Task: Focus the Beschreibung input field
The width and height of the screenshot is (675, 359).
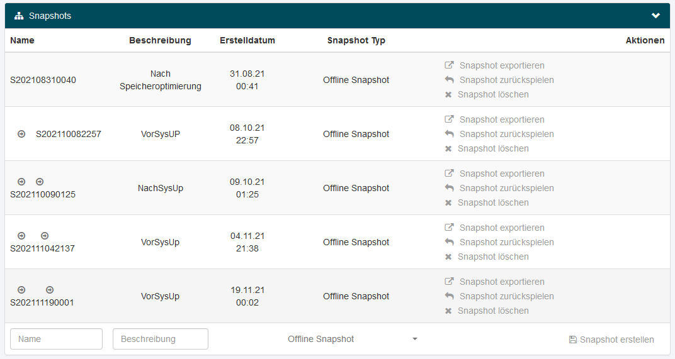Action: (x=161, y=339)
